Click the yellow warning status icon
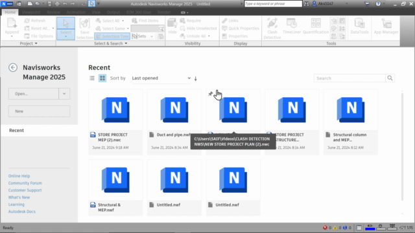The height and width of the screenshot is (233, 415). coord(335,228)
